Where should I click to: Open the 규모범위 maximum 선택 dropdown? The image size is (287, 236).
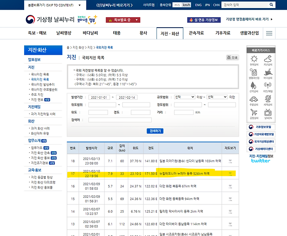[217, 97]
